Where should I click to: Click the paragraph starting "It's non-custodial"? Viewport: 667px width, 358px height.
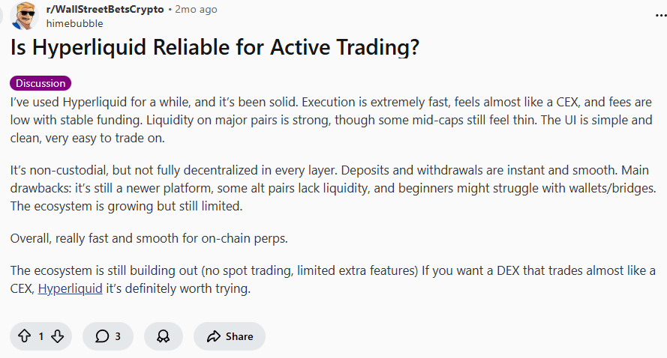coord(331,187)
